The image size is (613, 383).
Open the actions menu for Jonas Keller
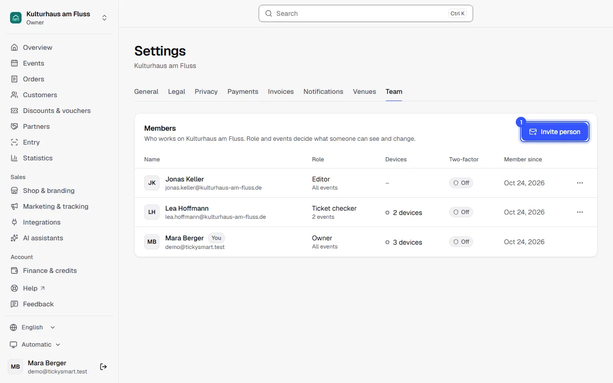click(580, 183)
